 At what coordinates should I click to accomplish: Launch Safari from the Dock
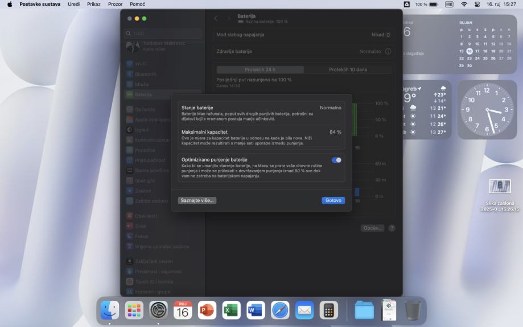280,311
